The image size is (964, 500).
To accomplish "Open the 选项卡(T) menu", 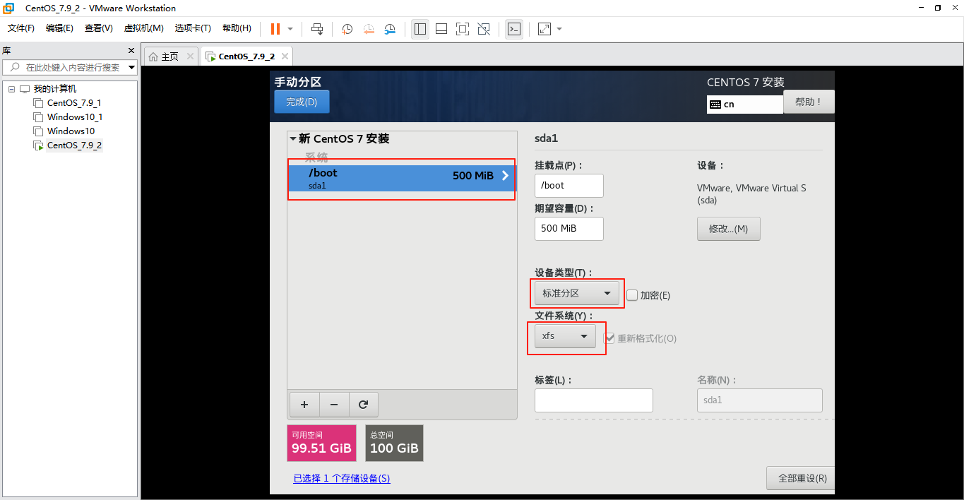I will click(x=193, y=28).
